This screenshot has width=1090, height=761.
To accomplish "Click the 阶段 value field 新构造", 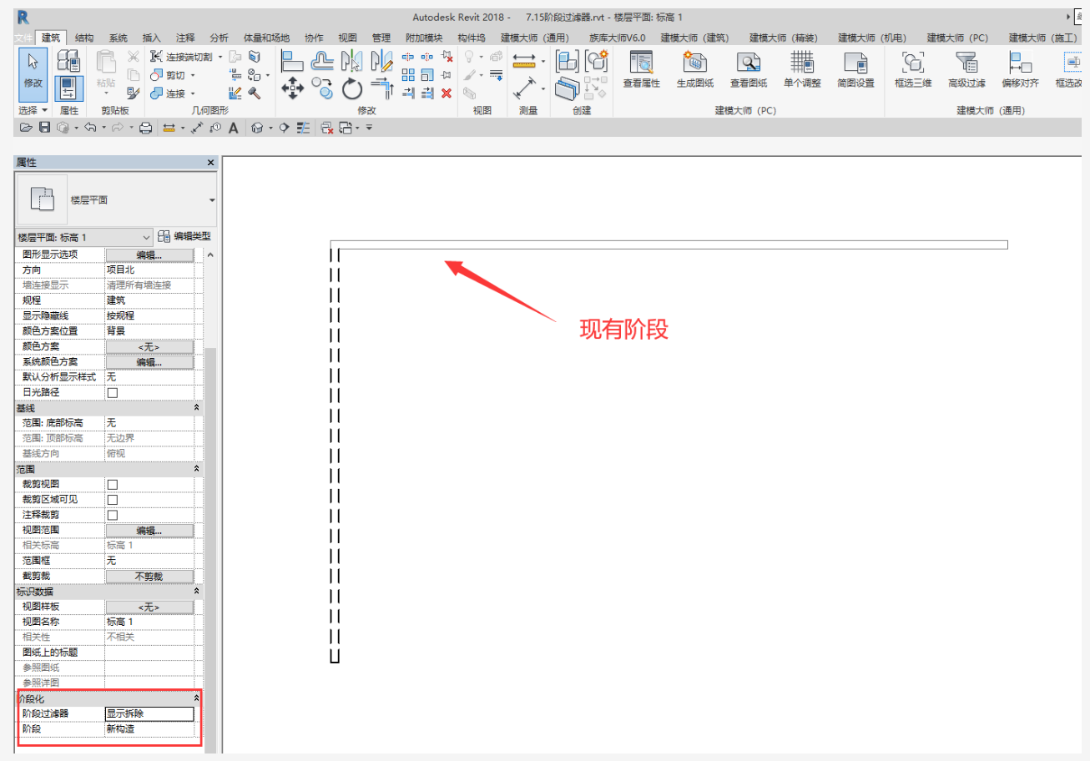I will [x=149, y=728].
